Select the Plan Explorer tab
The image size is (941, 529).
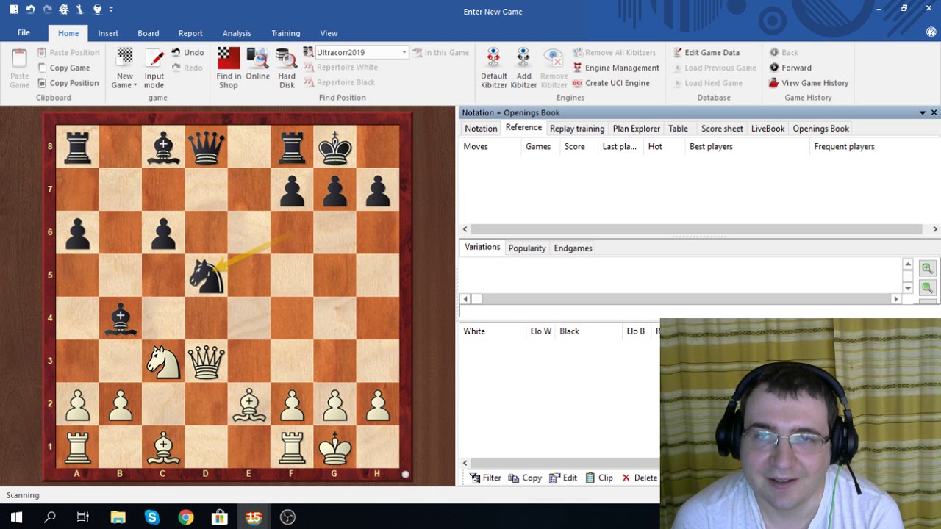click(x=636, y=129)
